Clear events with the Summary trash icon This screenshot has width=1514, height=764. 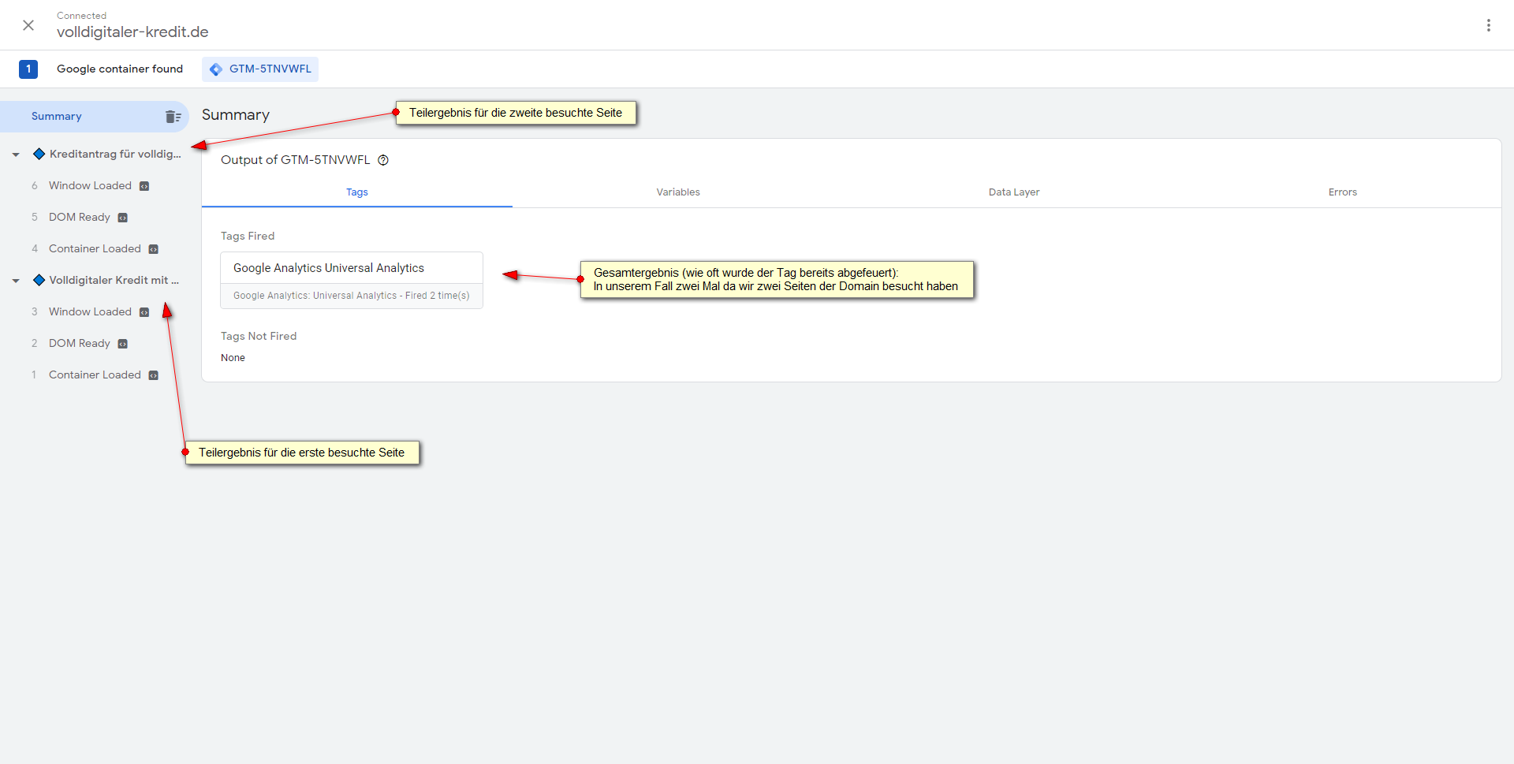click(x=173, y=117)
